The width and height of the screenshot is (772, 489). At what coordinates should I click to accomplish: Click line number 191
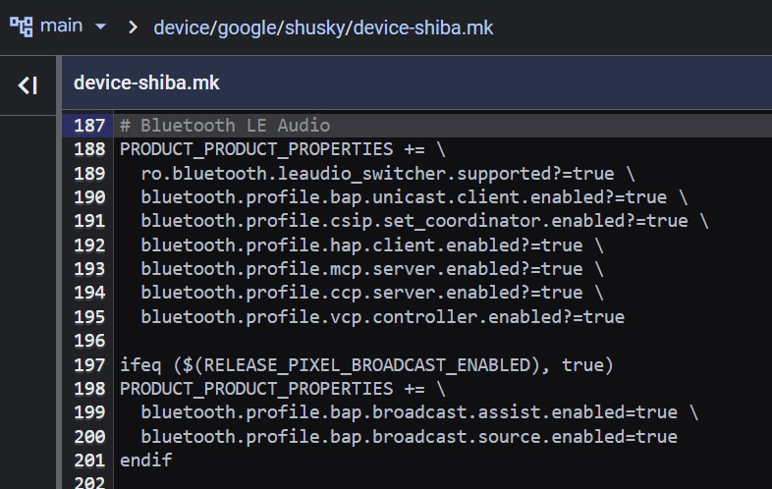click(x=90, y=221)
